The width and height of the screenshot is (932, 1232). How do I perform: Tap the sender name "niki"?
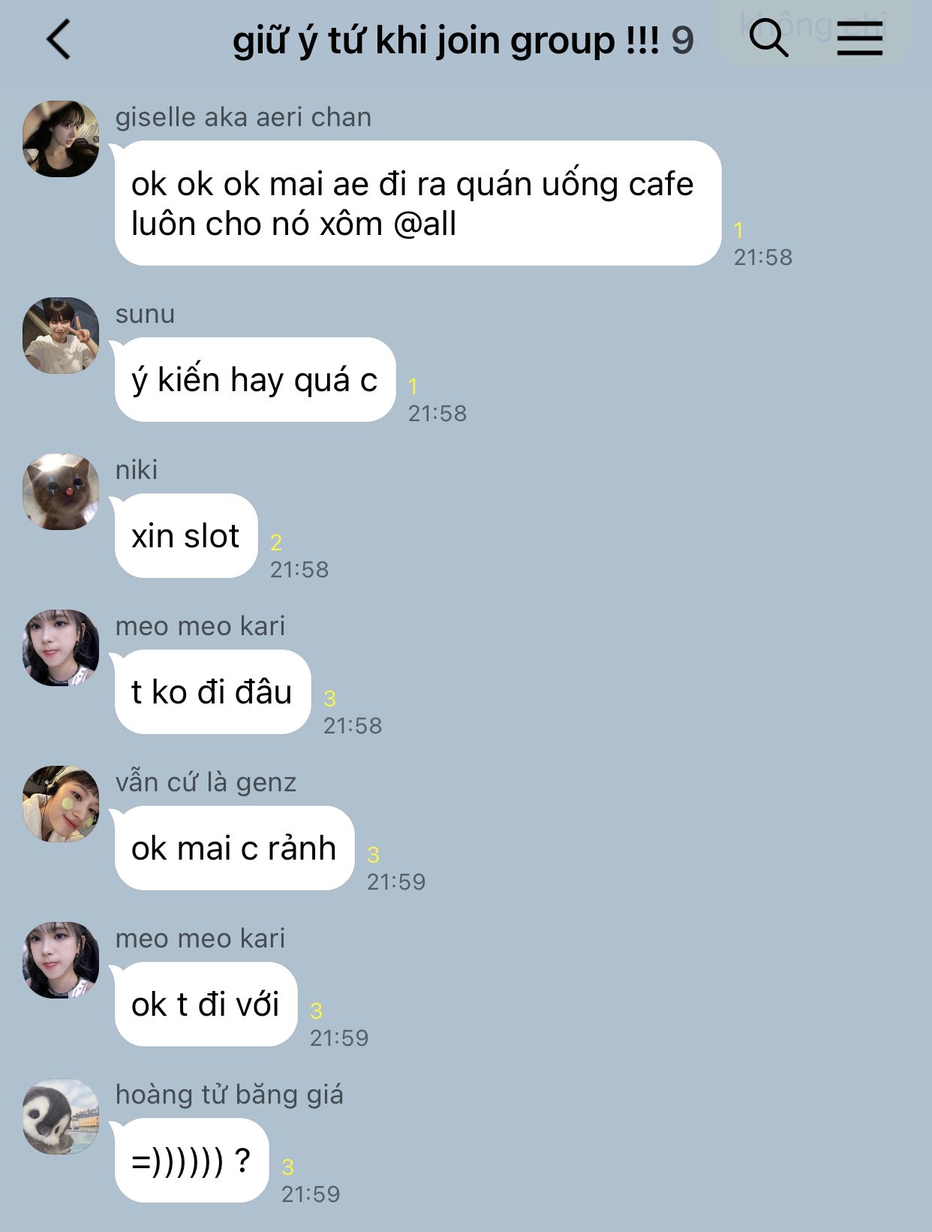tap(137, 470)
